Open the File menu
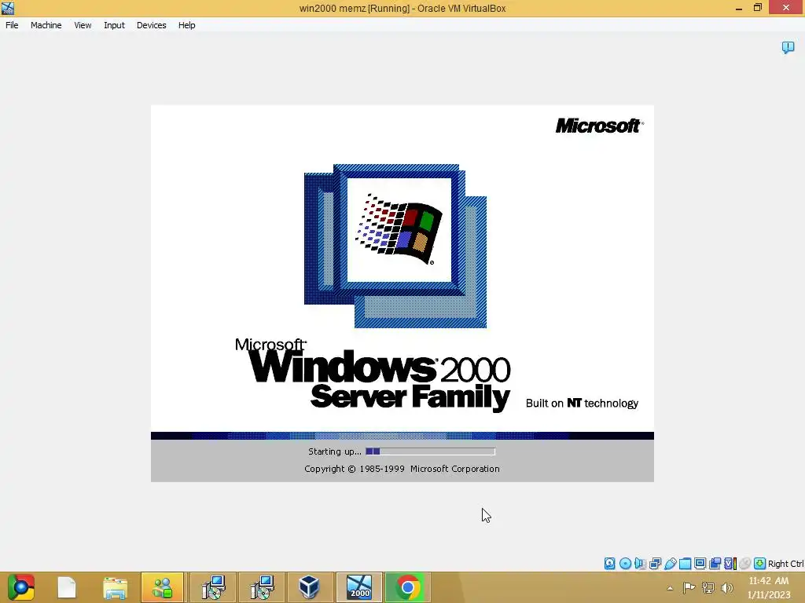 pyautogui.click(x=12, y=25)
